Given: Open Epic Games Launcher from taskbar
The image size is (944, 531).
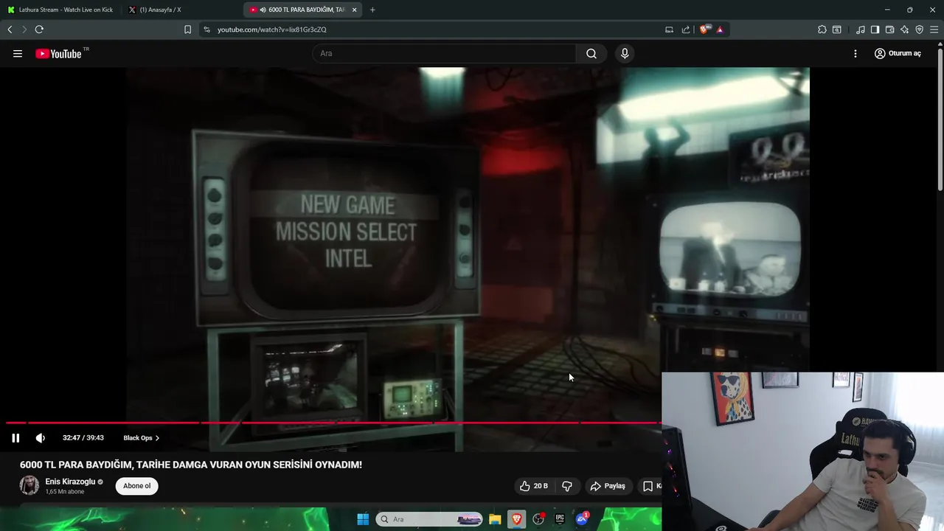Looking at the screenshot, I should (x=560, y=519).
